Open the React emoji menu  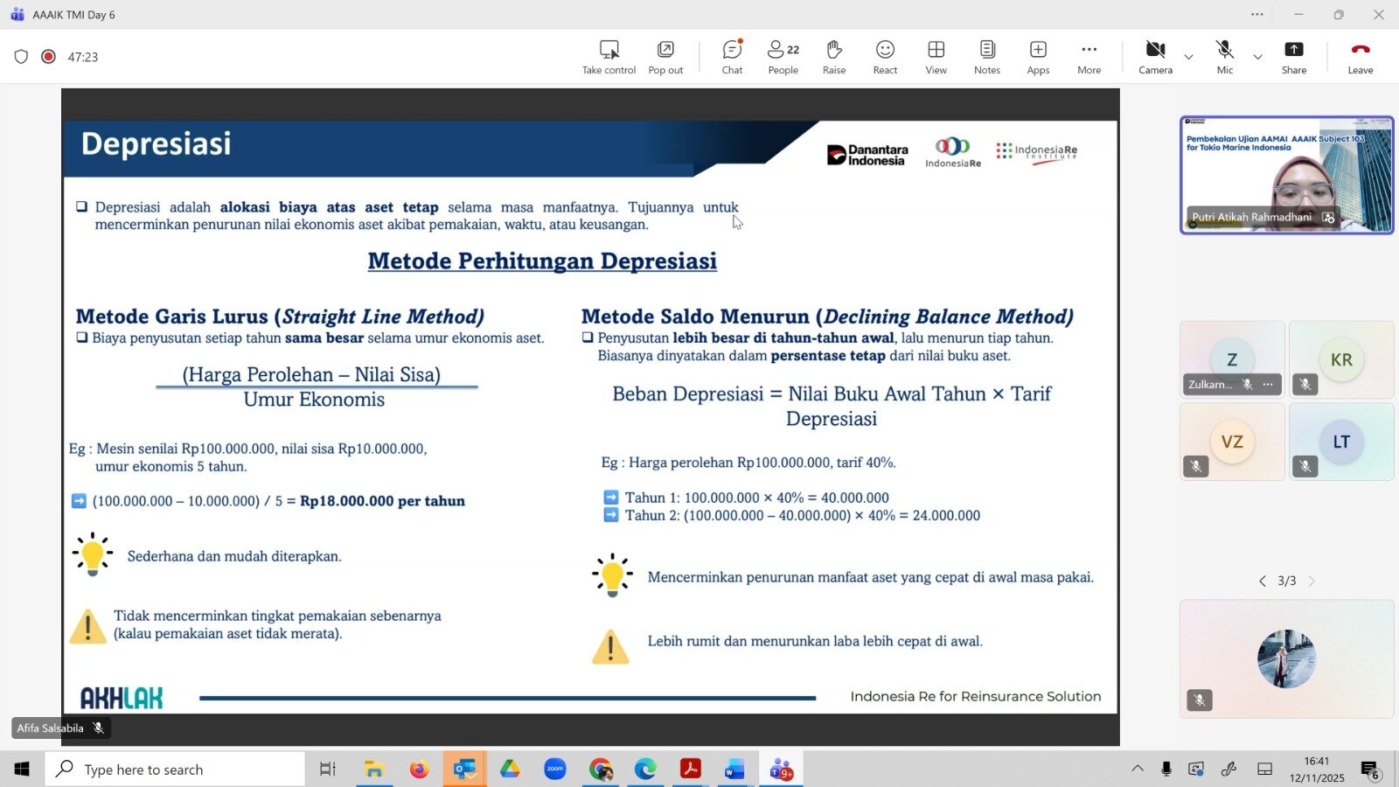tap(885, 57)
